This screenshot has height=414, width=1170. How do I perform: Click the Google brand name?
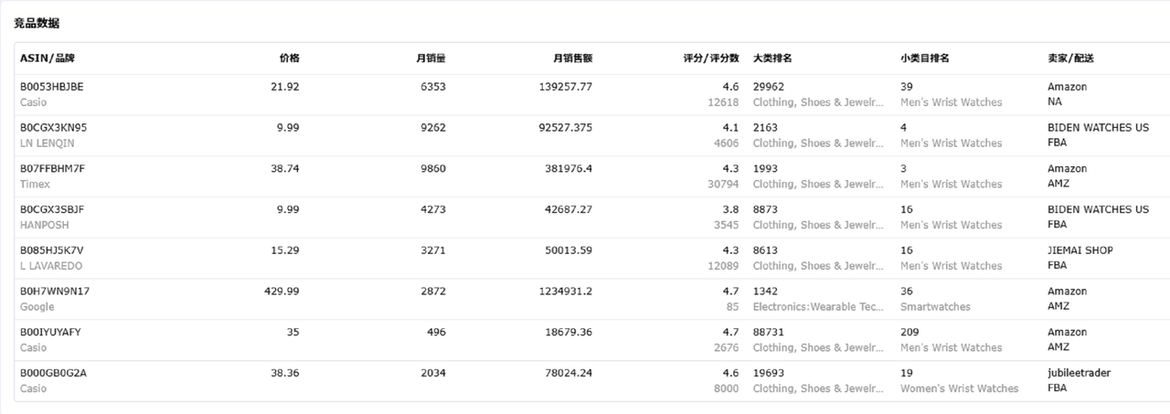(37, 307)
